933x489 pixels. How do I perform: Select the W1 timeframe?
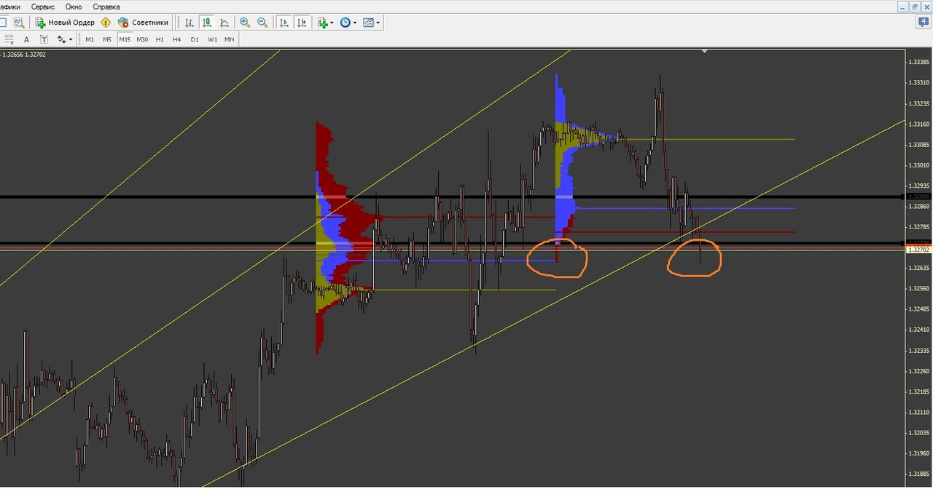click(x=212, y=39)
